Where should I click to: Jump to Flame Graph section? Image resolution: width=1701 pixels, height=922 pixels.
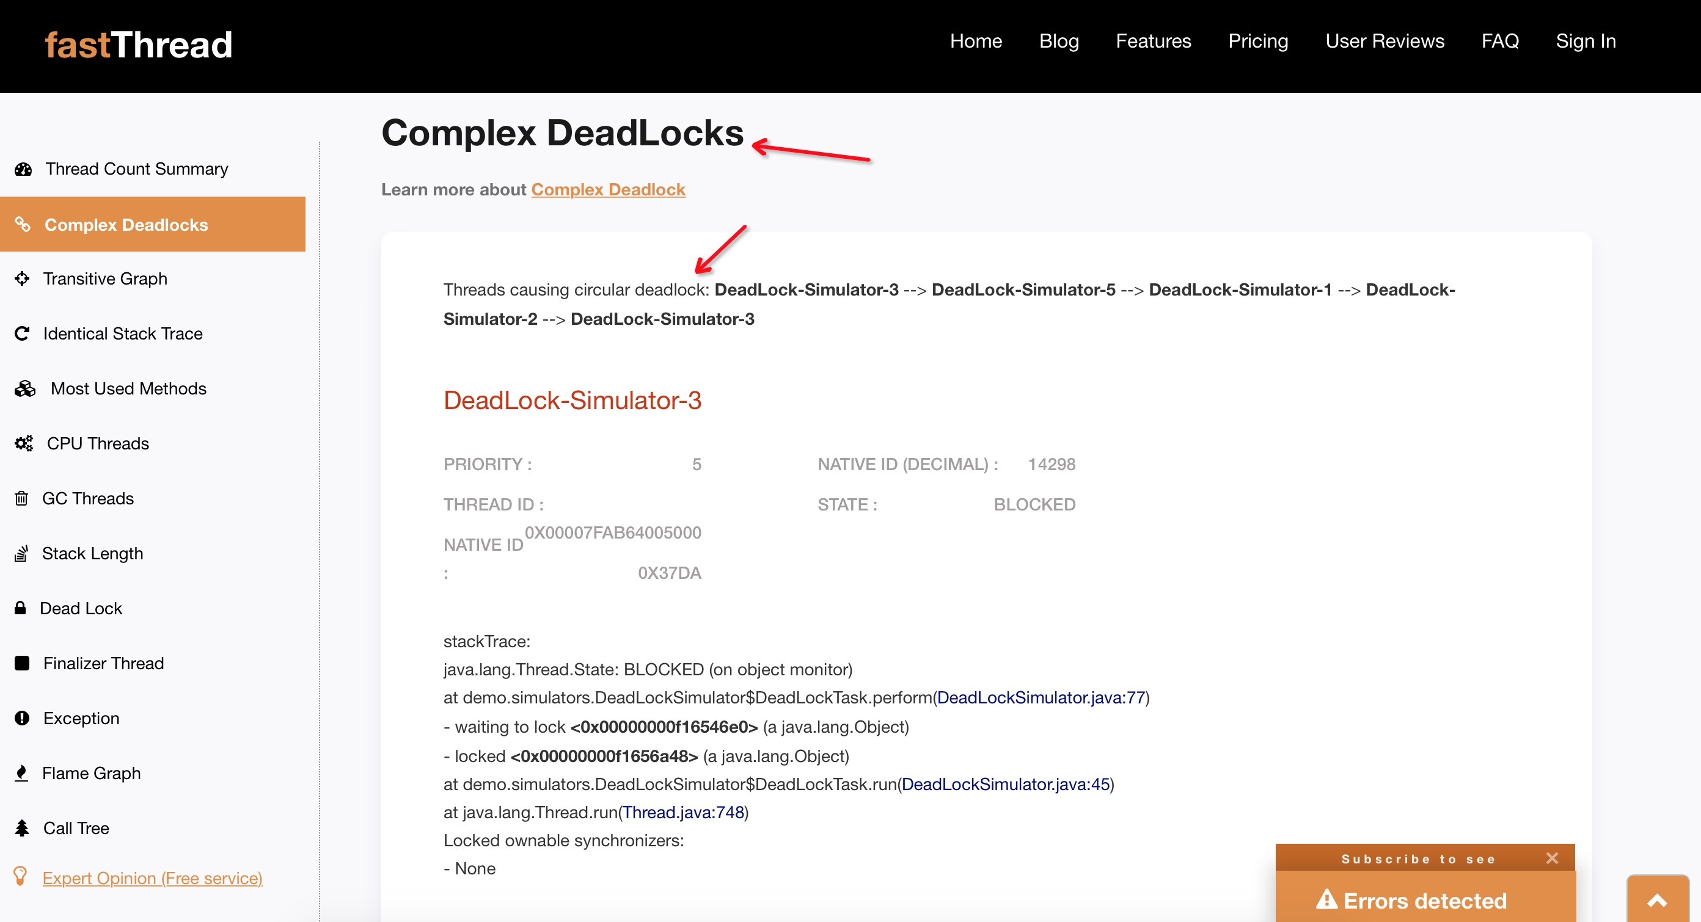[92, 773]
